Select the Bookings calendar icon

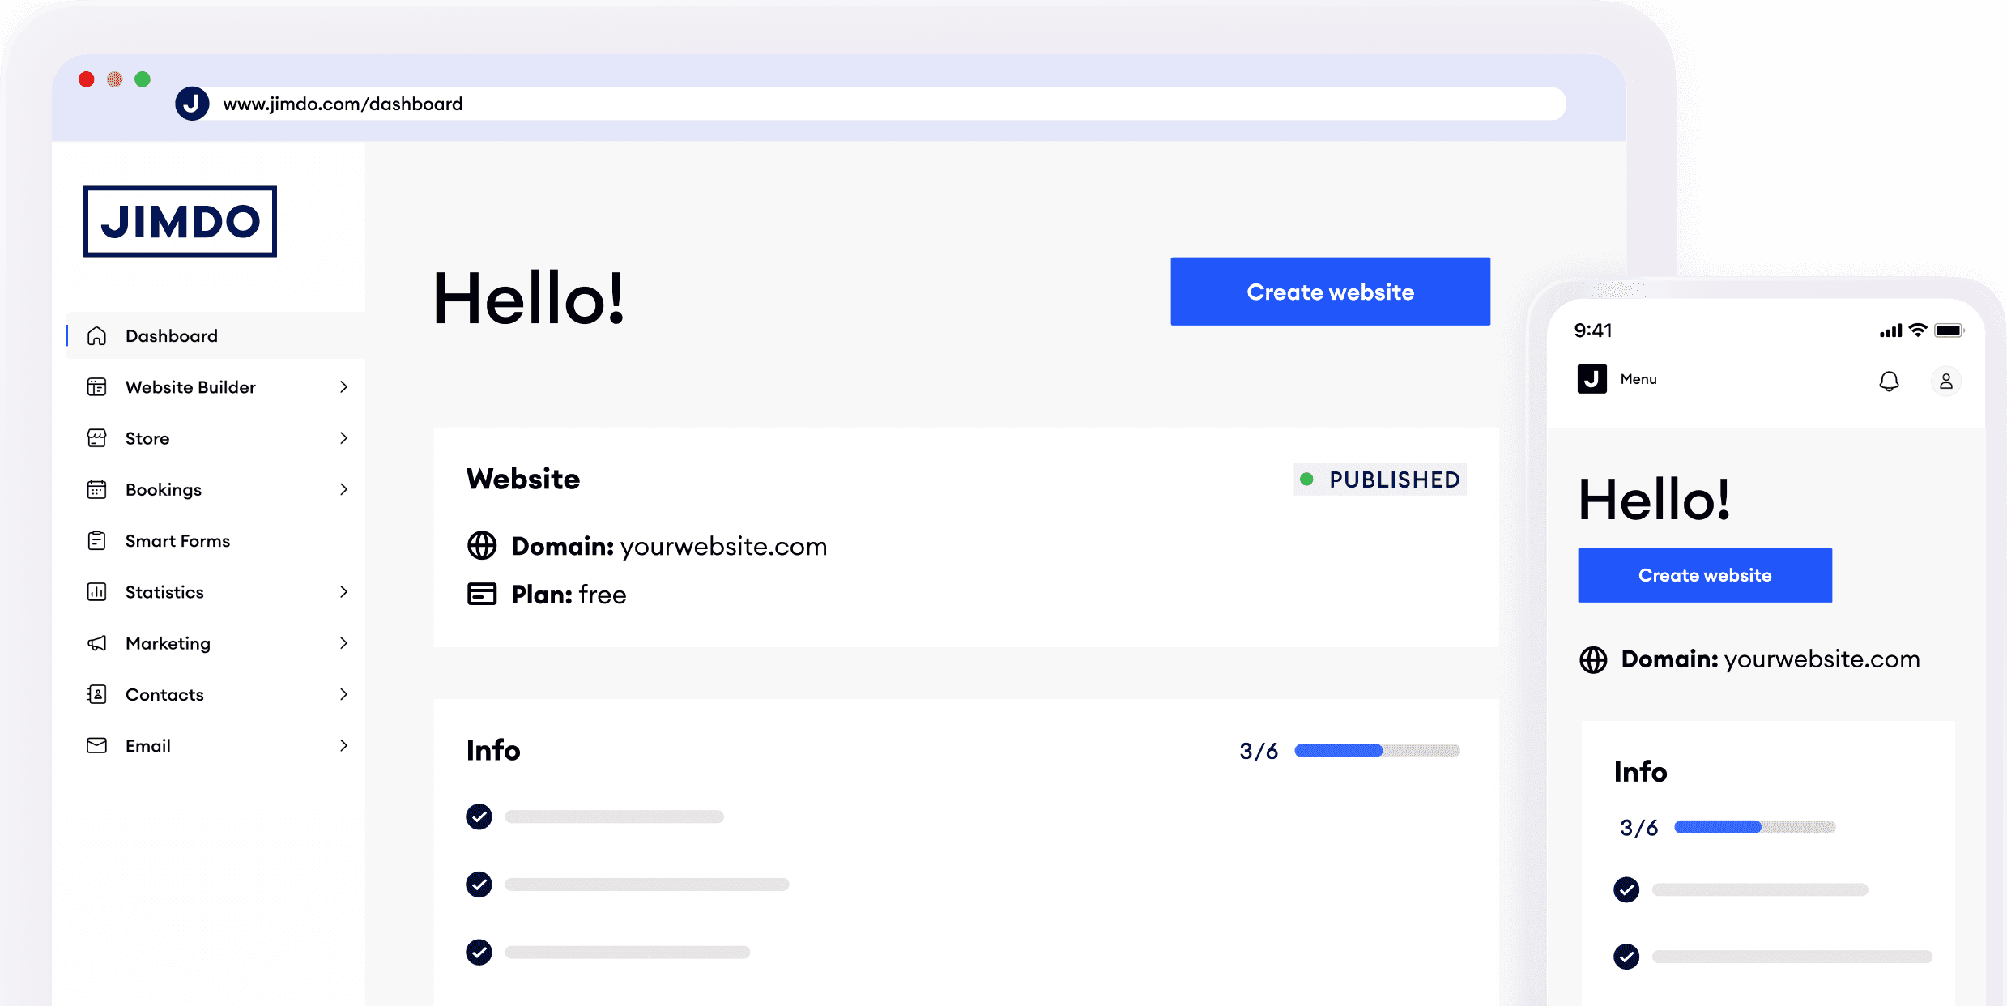97,489
